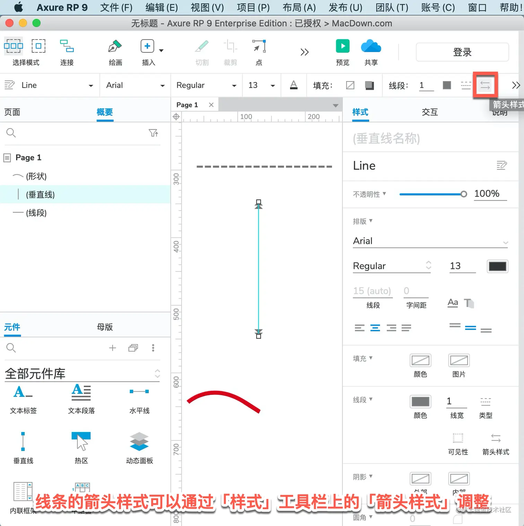Switch to the Masters (母版) tab
524x526 pixels.
pyautogui.click(x=105, y=327)
